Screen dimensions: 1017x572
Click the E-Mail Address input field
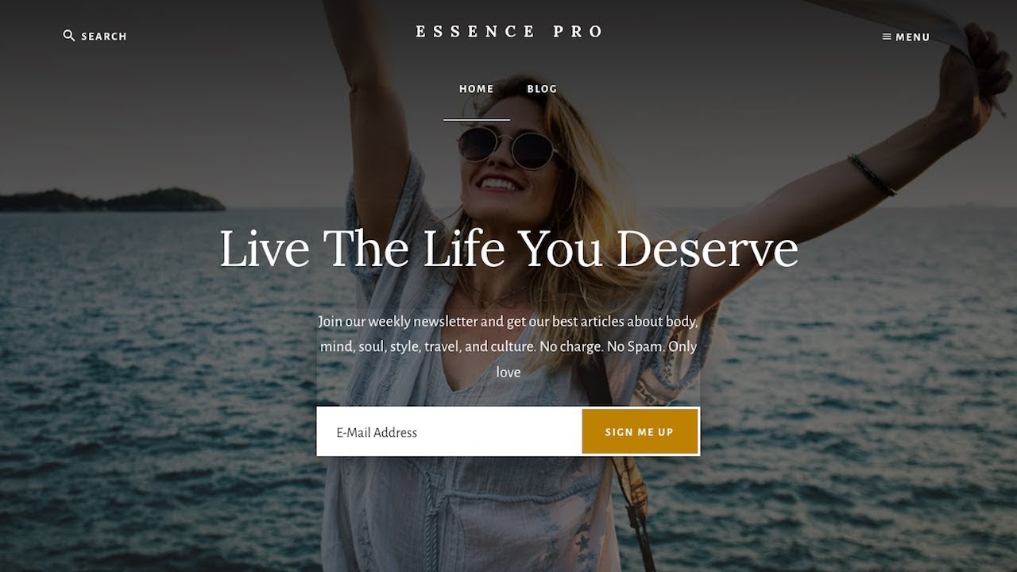tap(450, 432)
